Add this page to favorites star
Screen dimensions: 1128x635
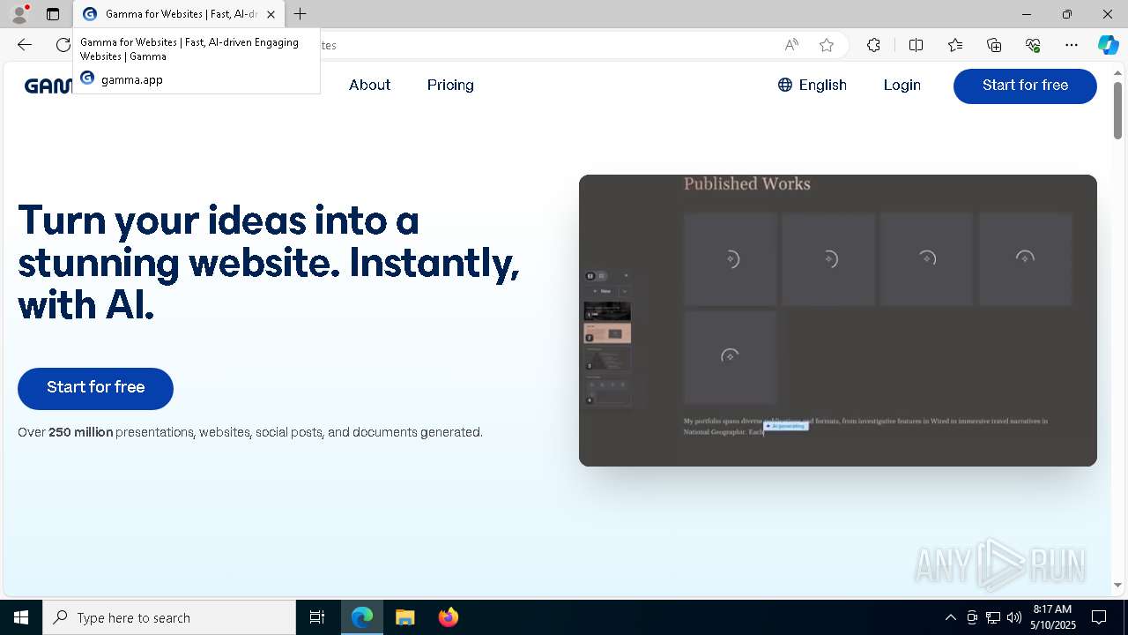[827, 45]
